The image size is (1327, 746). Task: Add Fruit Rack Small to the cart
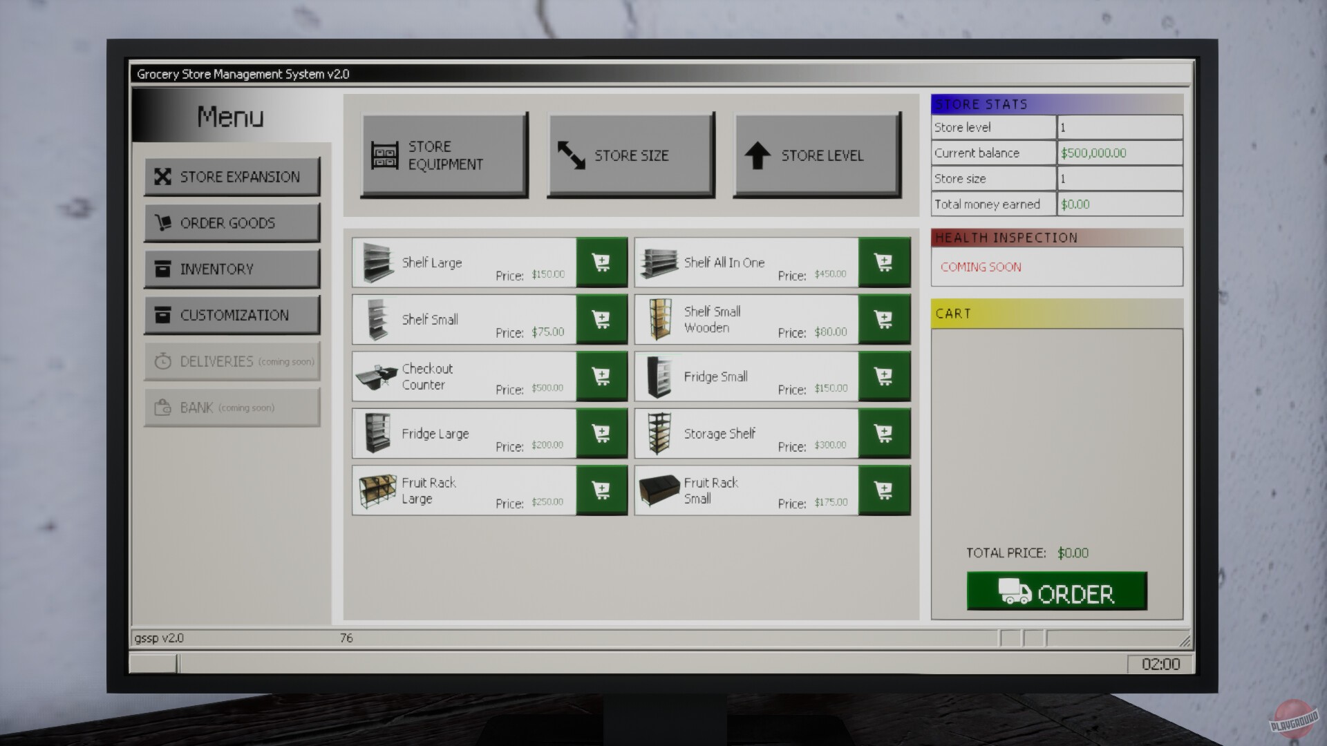(x=884, y=490)
